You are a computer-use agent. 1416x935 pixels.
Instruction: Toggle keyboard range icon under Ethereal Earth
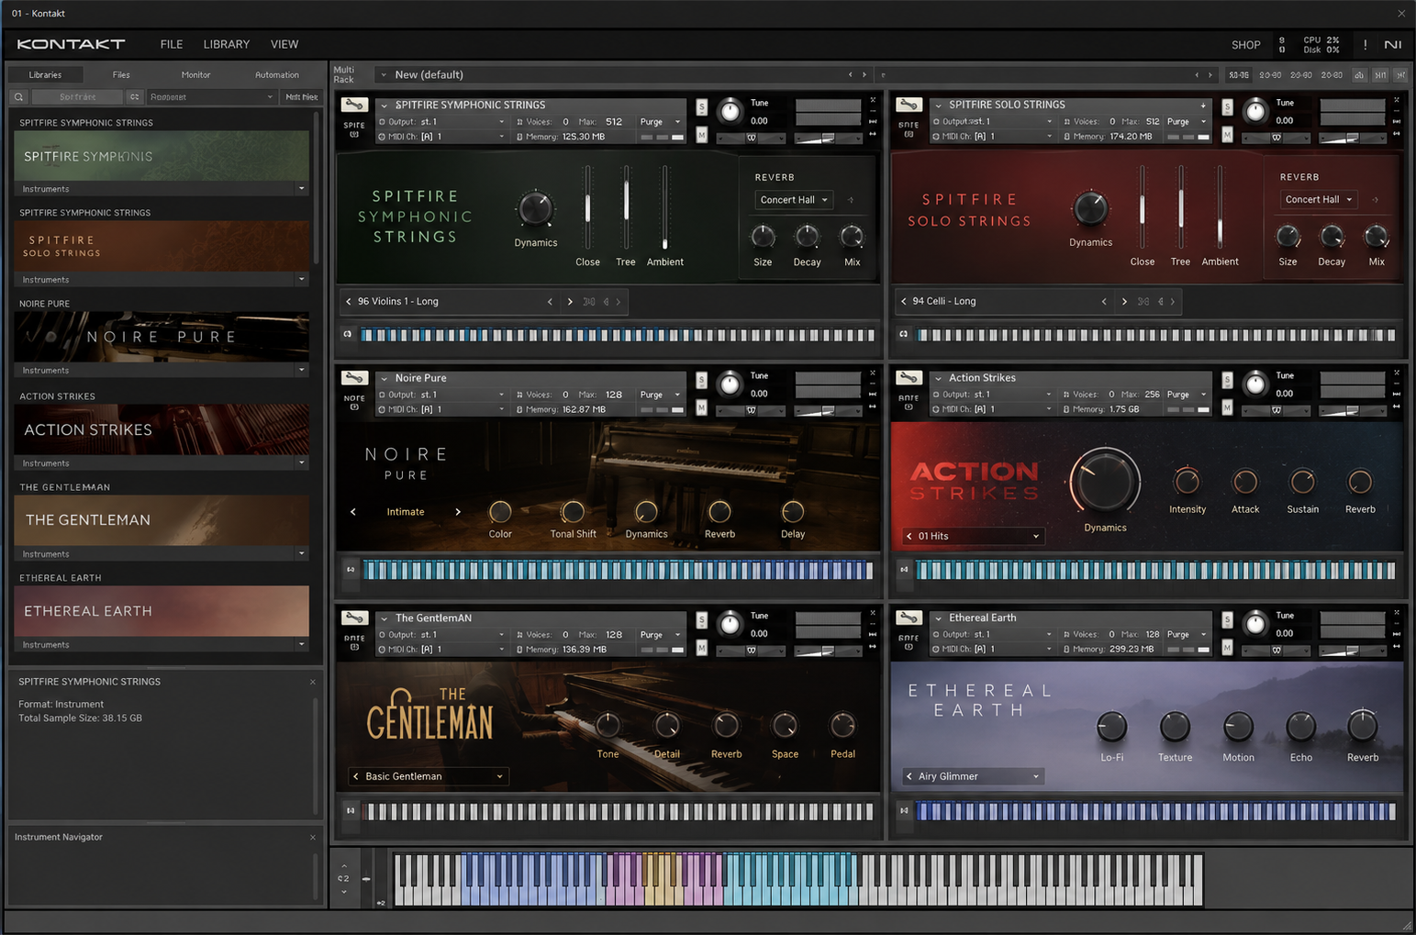click(x=904, y=810)
